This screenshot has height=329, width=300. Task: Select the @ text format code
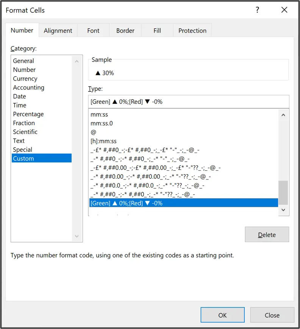click(x=92, y=132)
